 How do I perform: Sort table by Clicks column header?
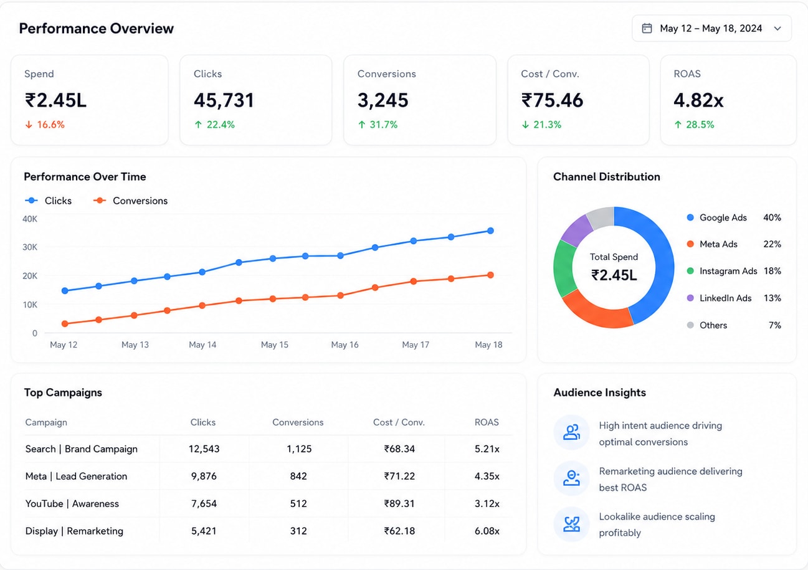(x=203, y=422)
